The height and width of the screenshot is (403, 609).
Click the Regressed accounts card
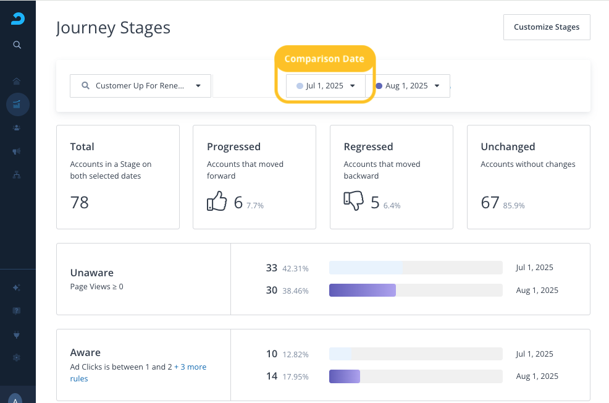tap(391, 177)
